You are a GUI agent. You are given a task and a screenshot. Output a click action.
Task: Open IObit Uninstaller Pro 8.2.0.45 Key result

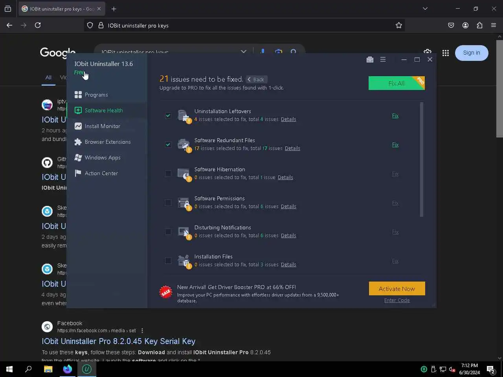click(118, 341)
